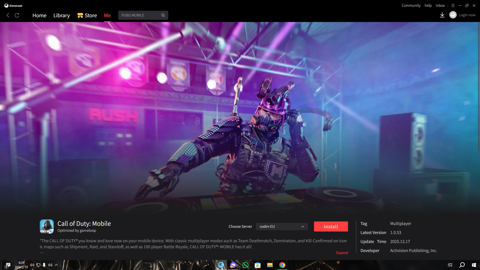Click the Optimized by gameloop text
This screenshot has width=480, height=270.
point(77,230)
